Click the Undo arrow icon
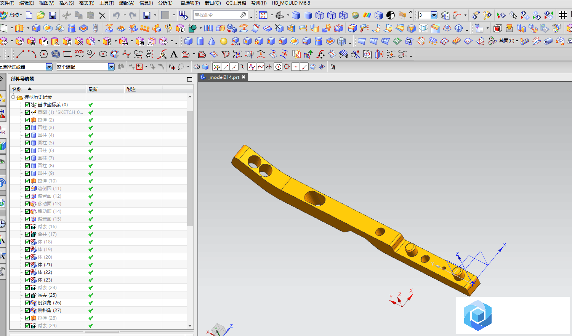 coord(116,15)
